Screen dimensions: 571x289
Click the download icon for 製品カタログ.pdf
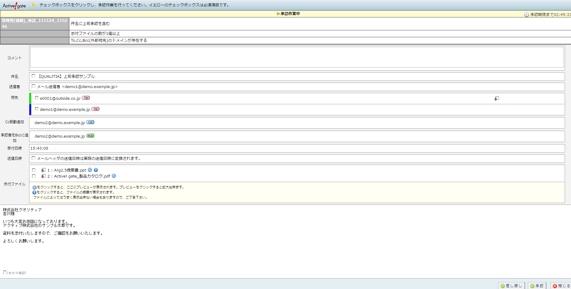(x=44, y=176)
